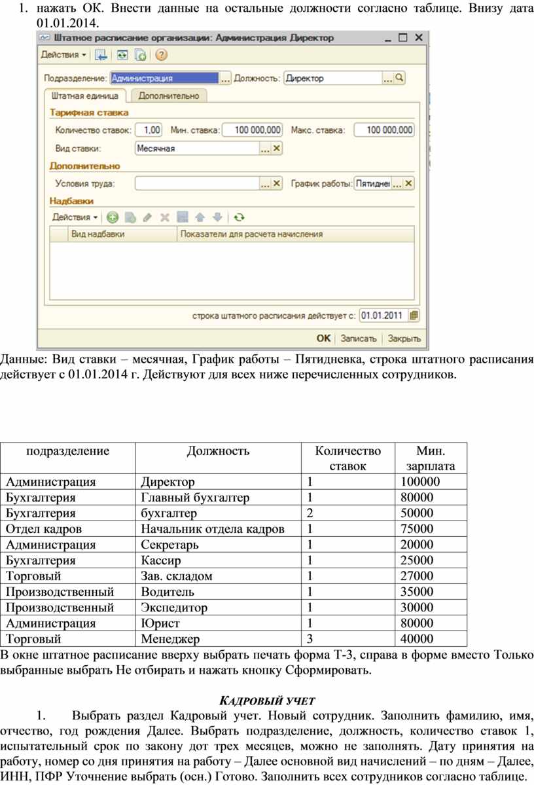Click the form-with-arrow icon beside top Действия
The width and height of the screenshot is (534, 785).
pos(101,55)
